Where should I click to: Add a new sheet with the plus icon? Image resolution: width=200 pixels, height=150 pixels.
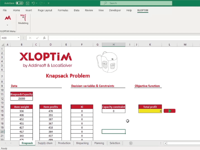coord(131,143)
